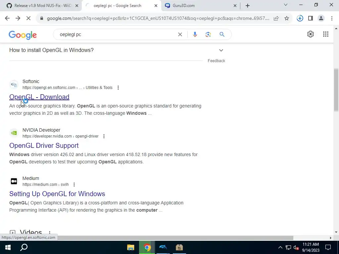Open the network tray icon
Screen dimensions: 339x254
[x=288, y=247]
